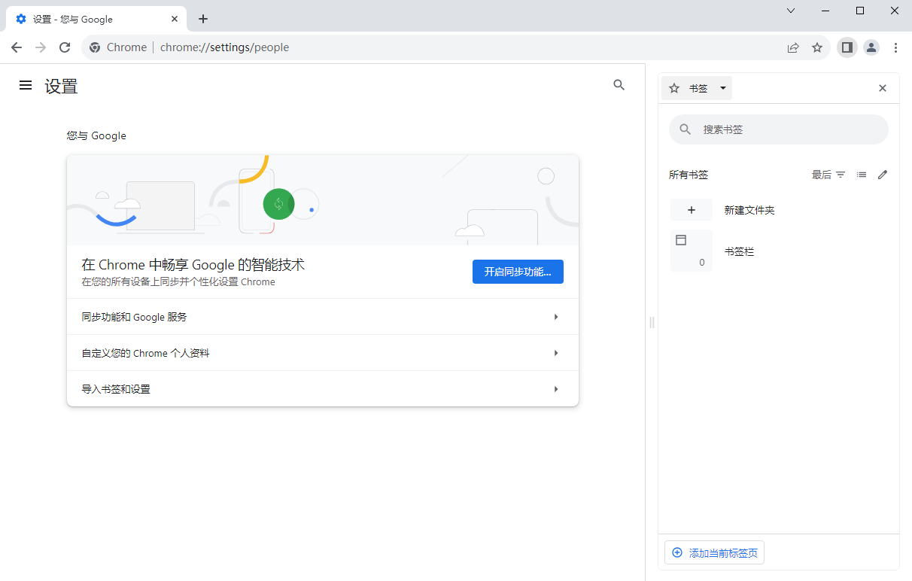Open the settings hamburger menu
The height and width of the screenshot is (581, 912).
click(26, 86)
